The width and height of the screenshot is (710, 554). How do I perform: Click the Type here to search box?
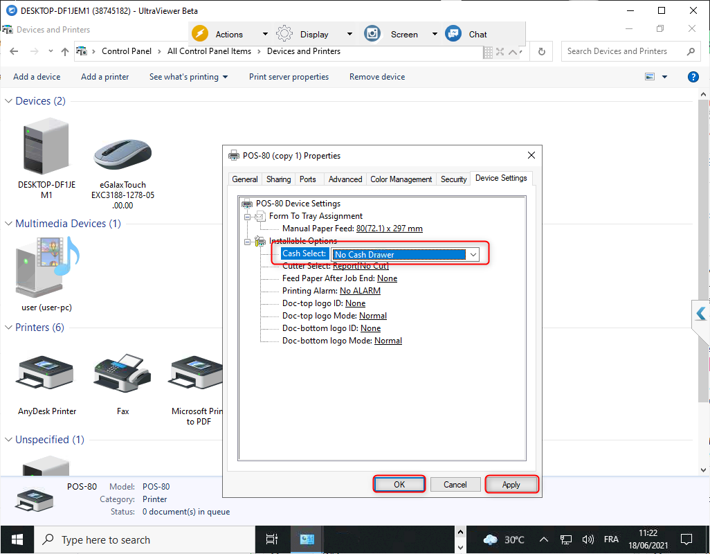click(145, 539)
